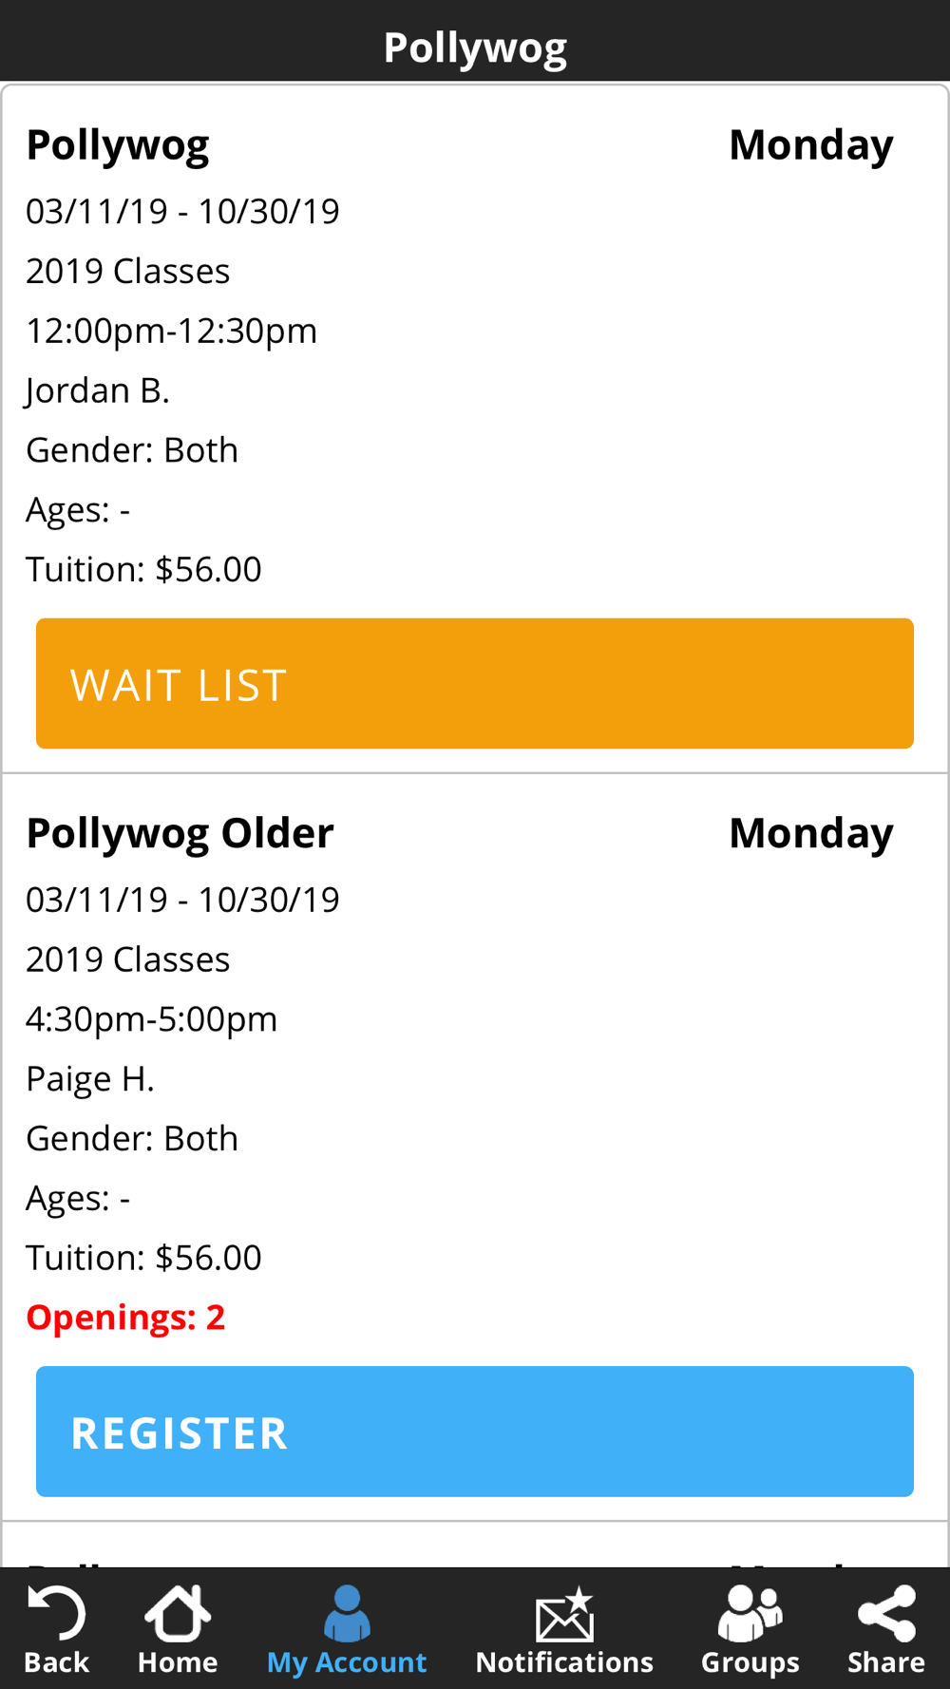950x1689 pixels.
Task: Select the Pollywog class title
Action: (x=118, y=145)
